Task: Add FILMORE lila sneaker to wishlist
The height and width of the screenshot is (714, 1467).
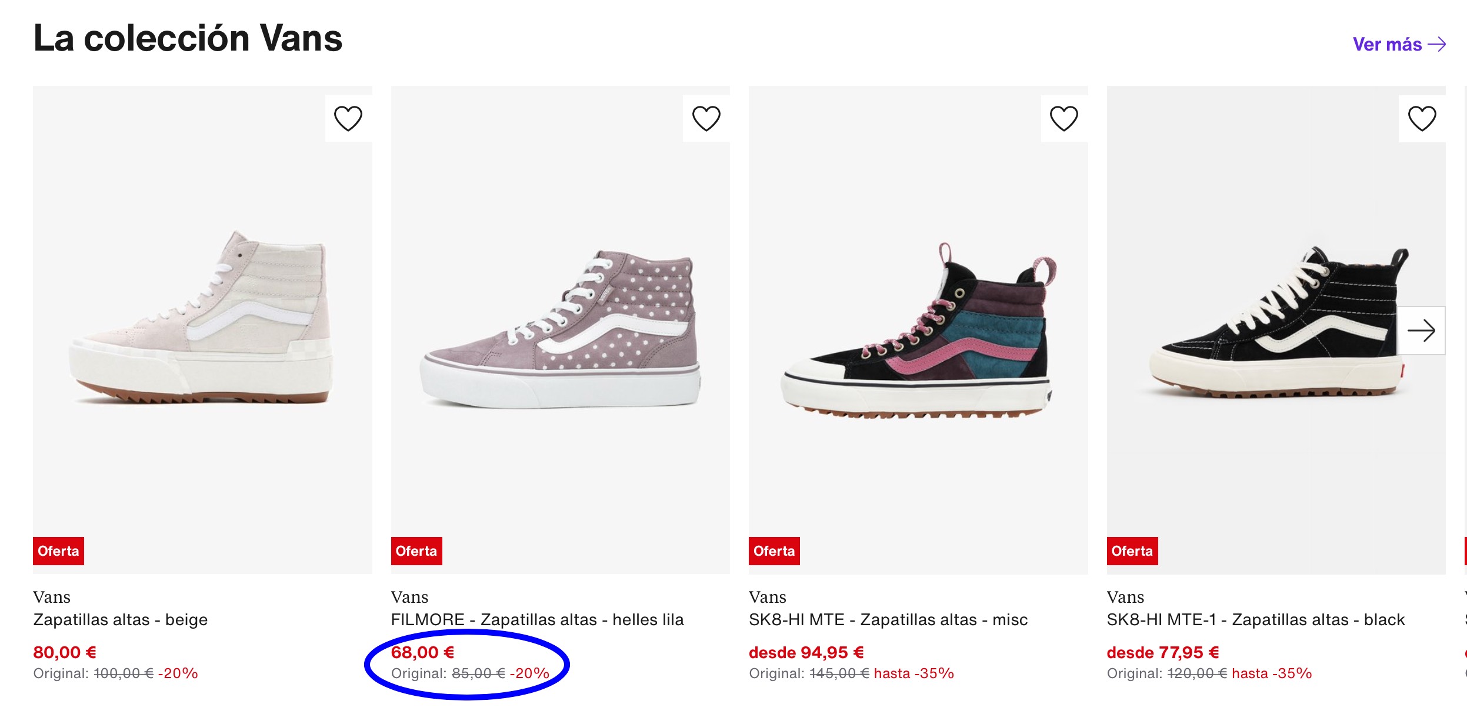Action: [706, 118]
